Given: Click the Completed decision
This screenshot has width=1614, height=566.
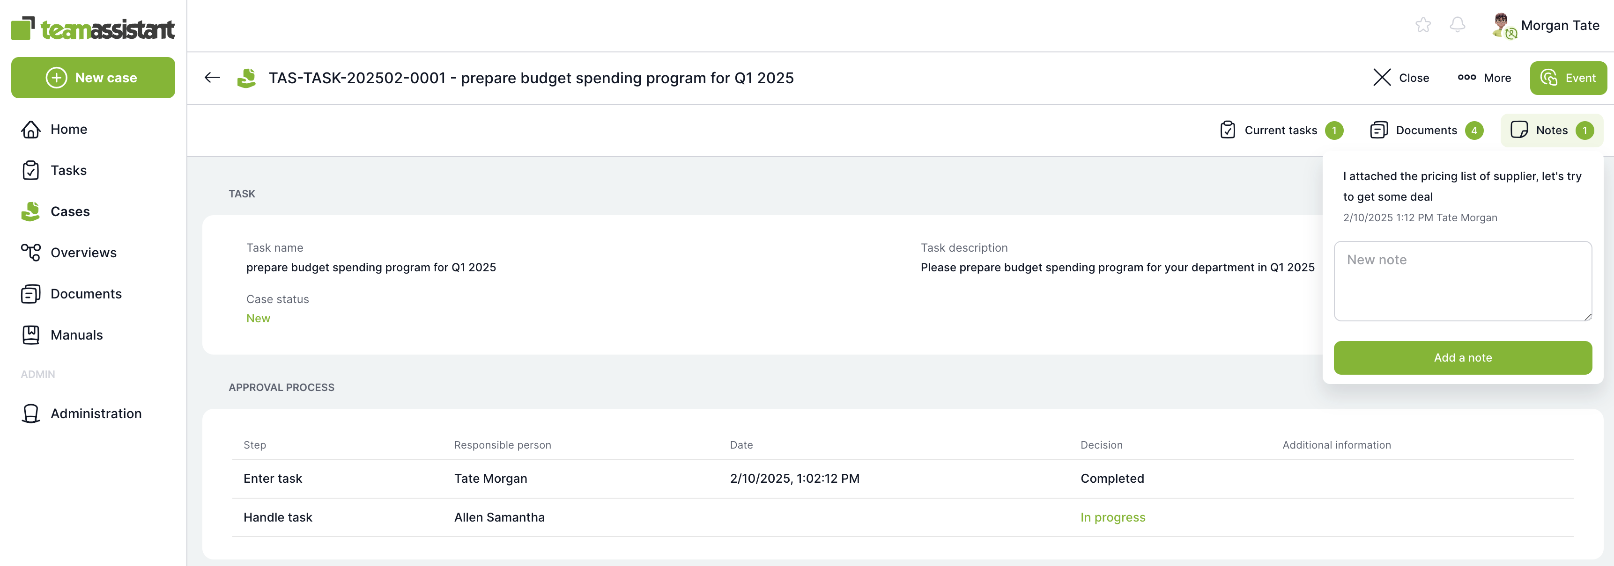Looking at the screenshot, I should (x=1112, y=479).
